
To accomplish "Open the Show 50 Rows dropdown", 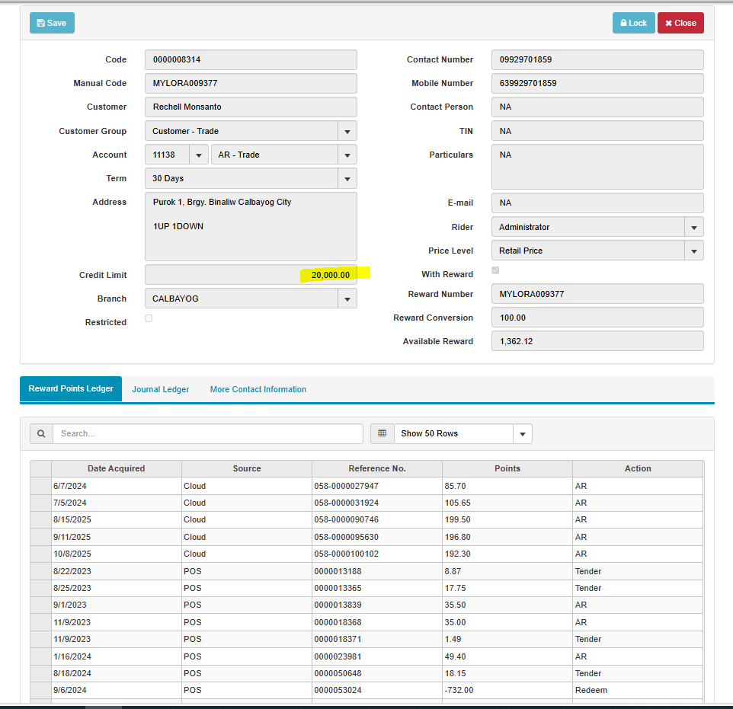I will (522, 433).
